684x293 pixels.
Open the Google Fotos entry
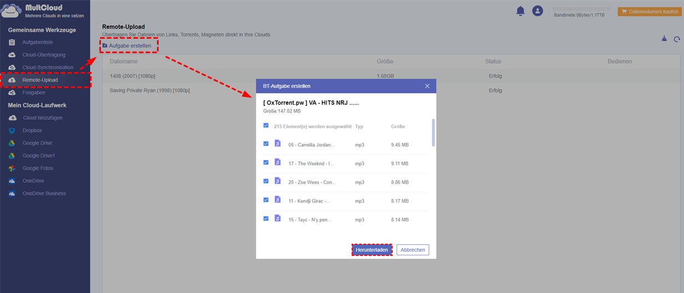click(38, 168)
